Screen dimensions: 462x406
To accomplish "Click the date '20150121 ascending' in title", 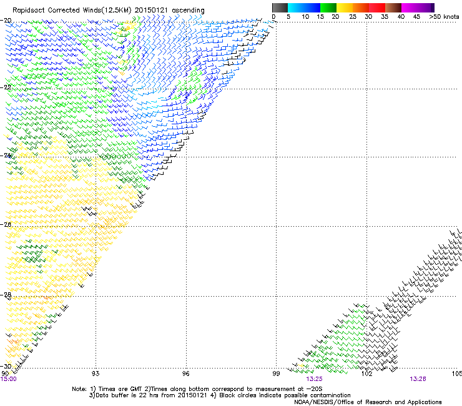I will coord(169,11).
